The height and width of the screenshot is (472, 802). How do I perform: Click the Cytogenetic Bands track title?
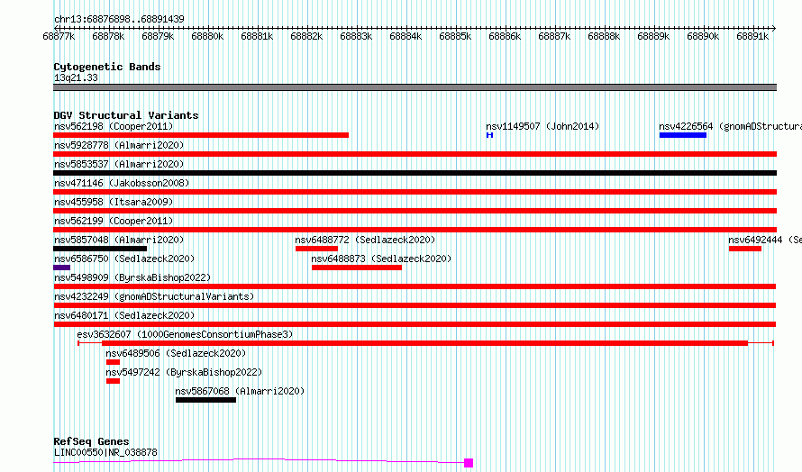[107, 67]
